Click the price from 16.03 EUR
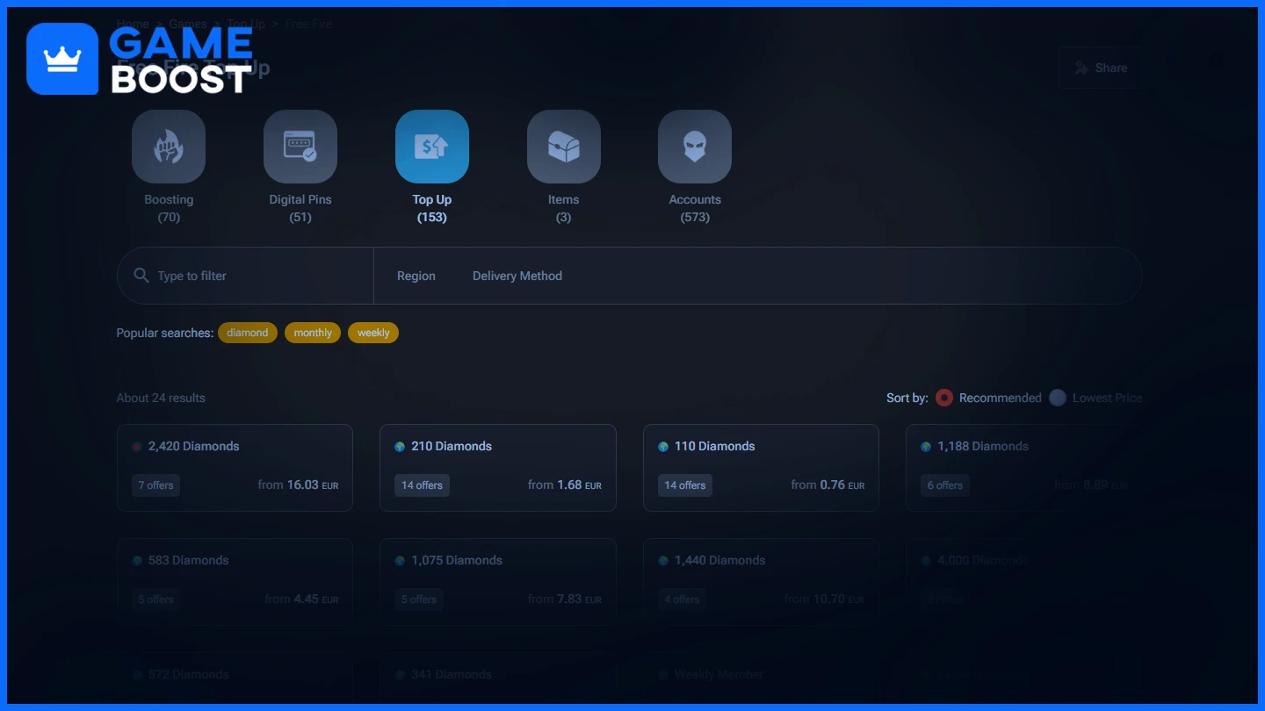The image size is (1265, 711). [x=298, y=485]
